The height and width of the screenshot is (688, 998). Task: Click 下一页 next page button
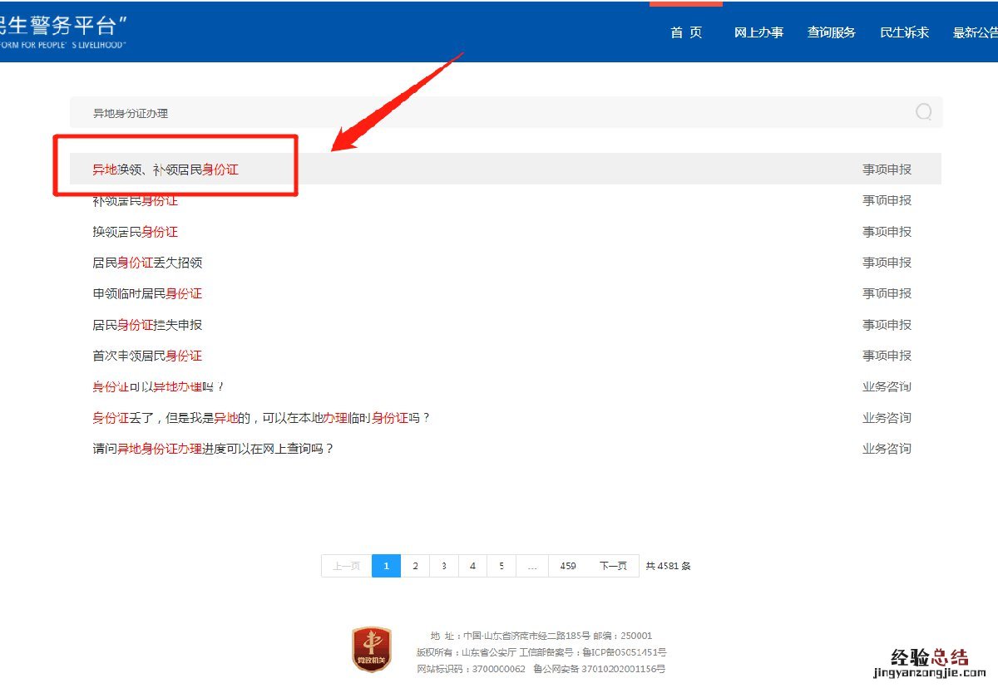coord(613,566)
